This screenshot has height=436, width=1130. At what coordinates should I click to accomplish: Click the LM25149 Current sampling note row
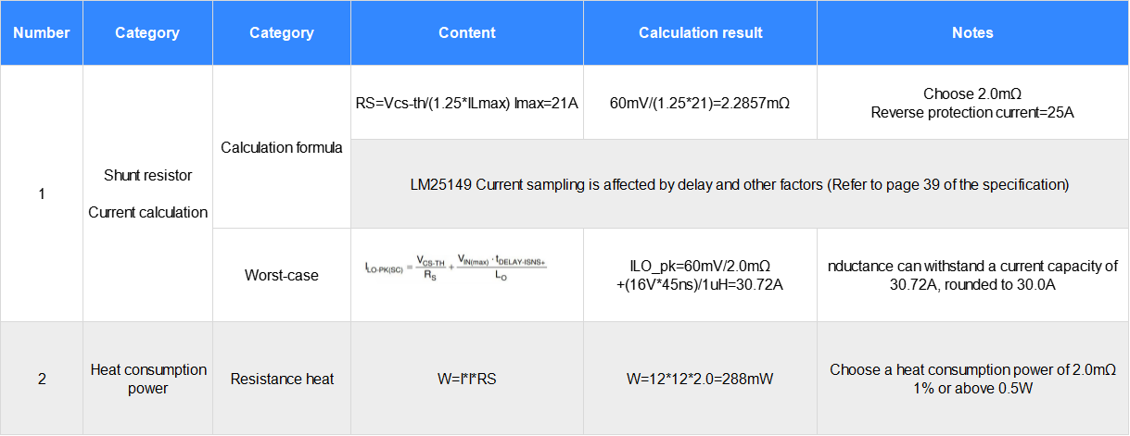[x=739, y=184]
